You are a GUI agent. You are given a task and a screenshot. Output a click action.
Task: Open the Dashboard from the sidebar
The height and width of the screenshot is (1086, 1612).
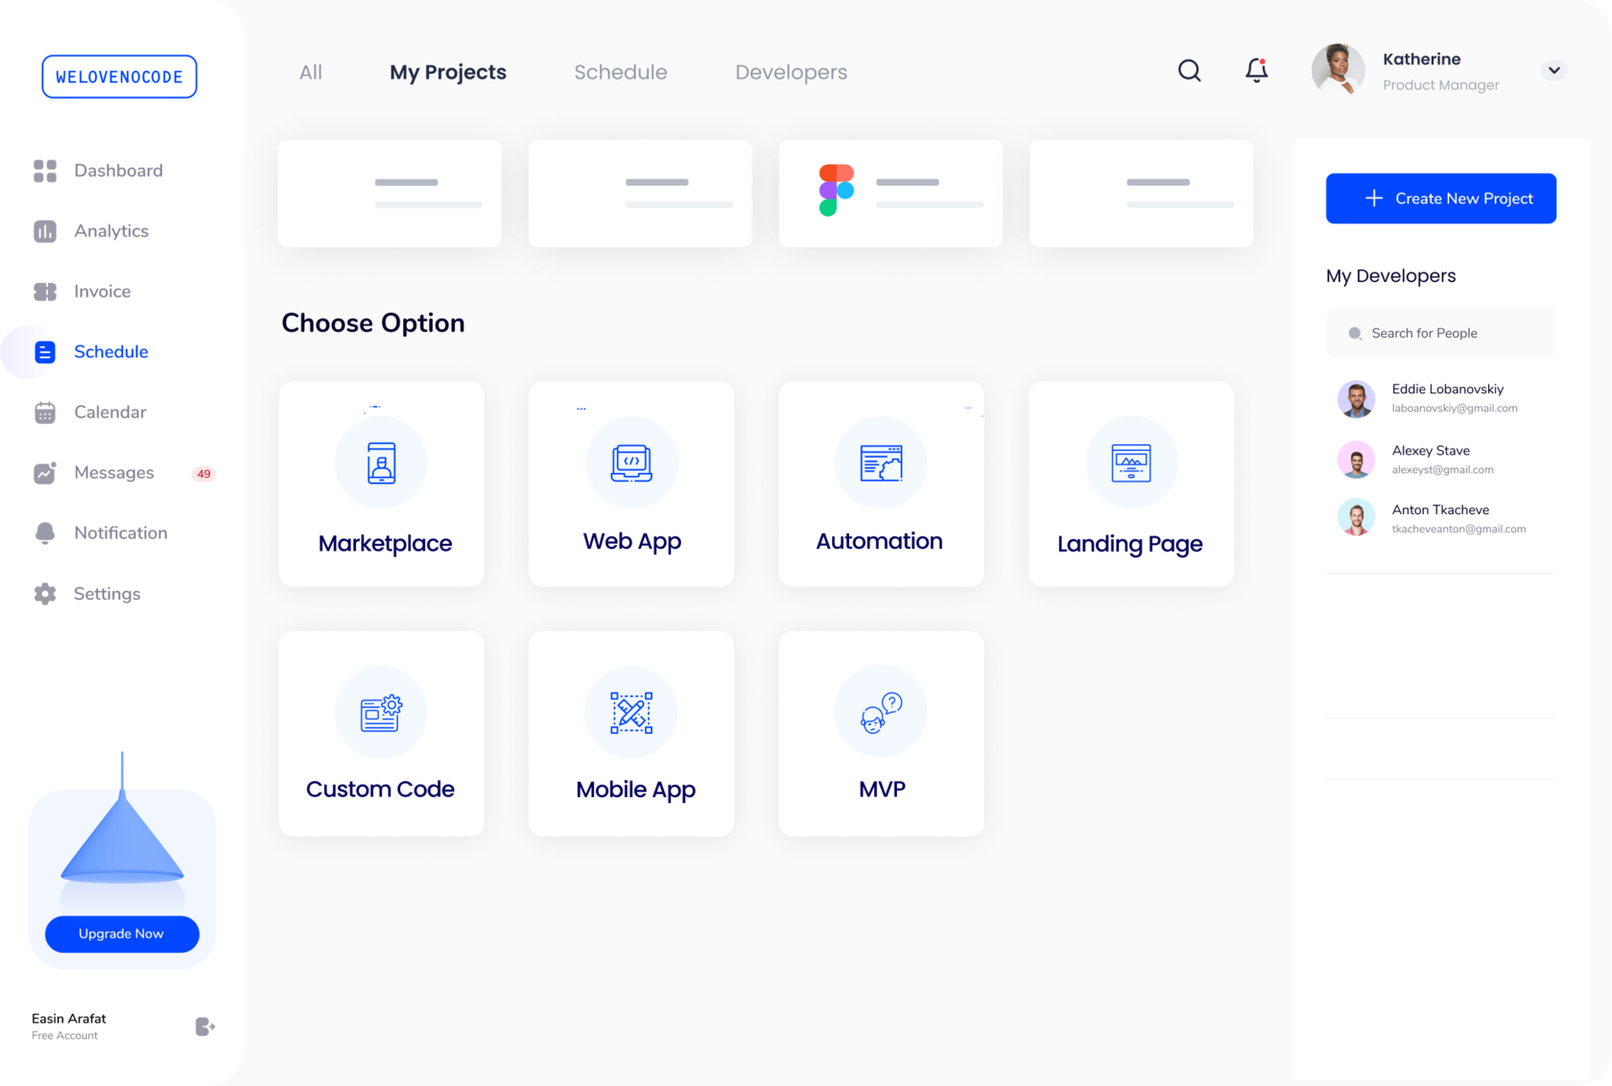tap(118, 170)
